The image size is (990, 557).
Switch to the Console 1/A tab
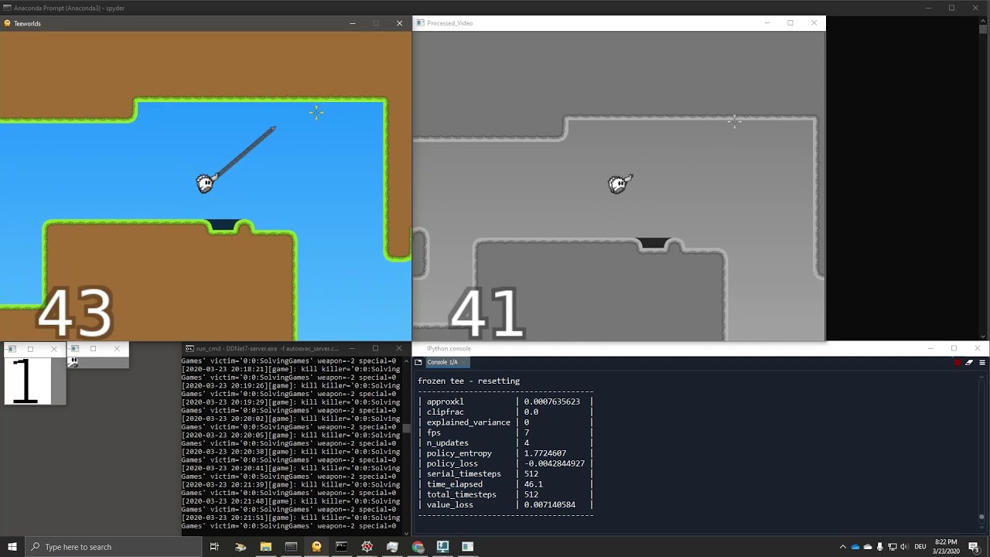tap(443, 362)
